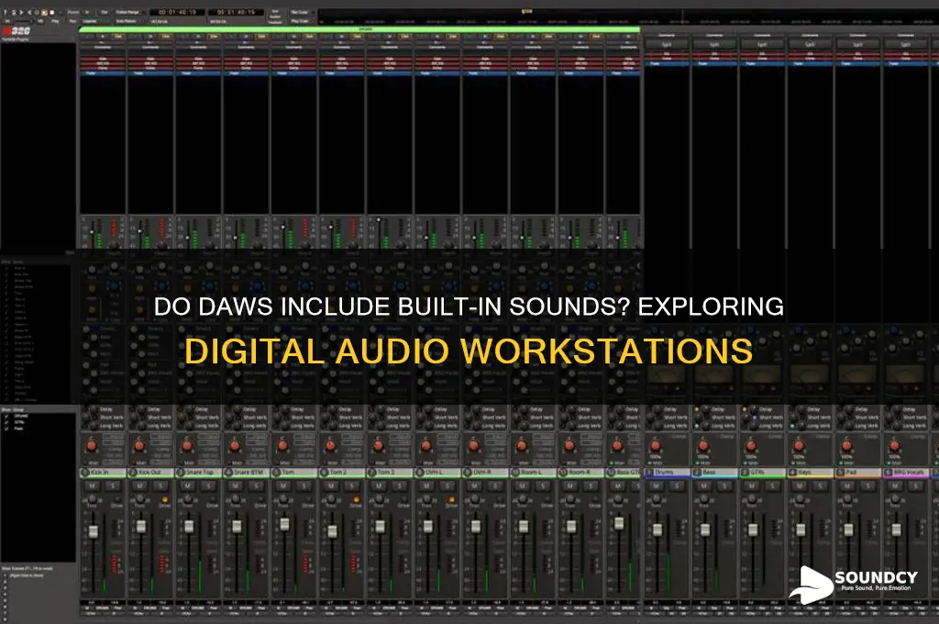Click the Spill button above Bass bus
This screenshot has height=624, width=939.
point(713,44)
